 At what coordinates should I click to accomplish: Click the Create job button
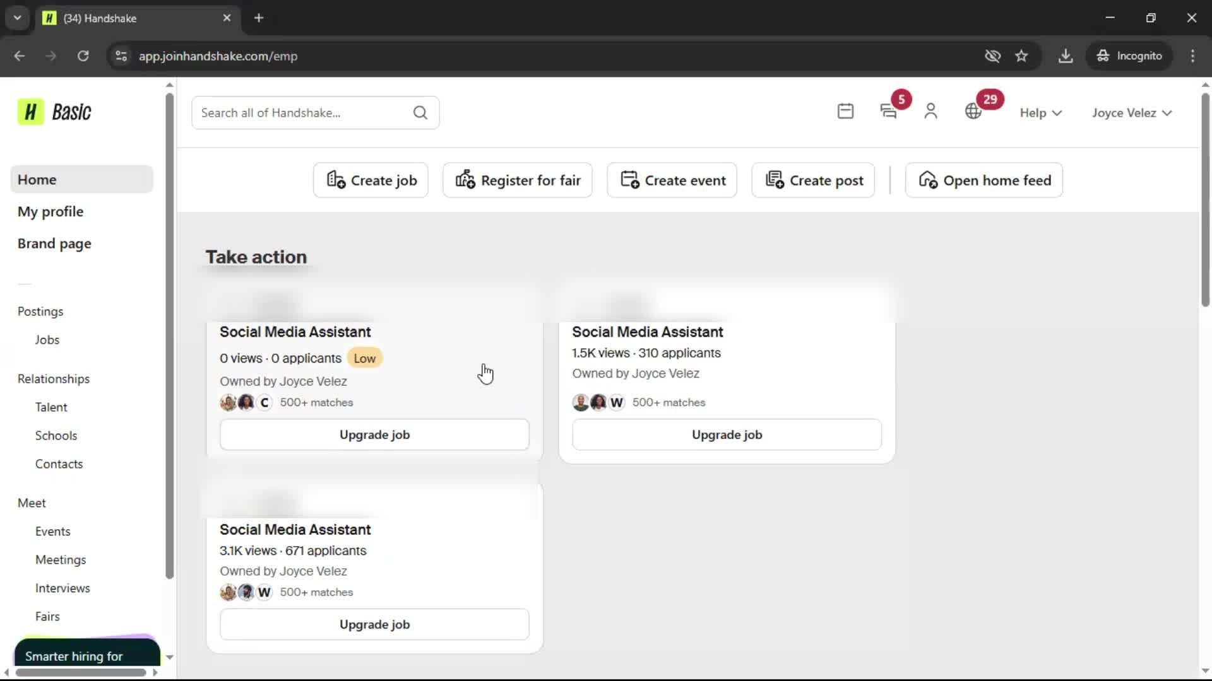371,180
